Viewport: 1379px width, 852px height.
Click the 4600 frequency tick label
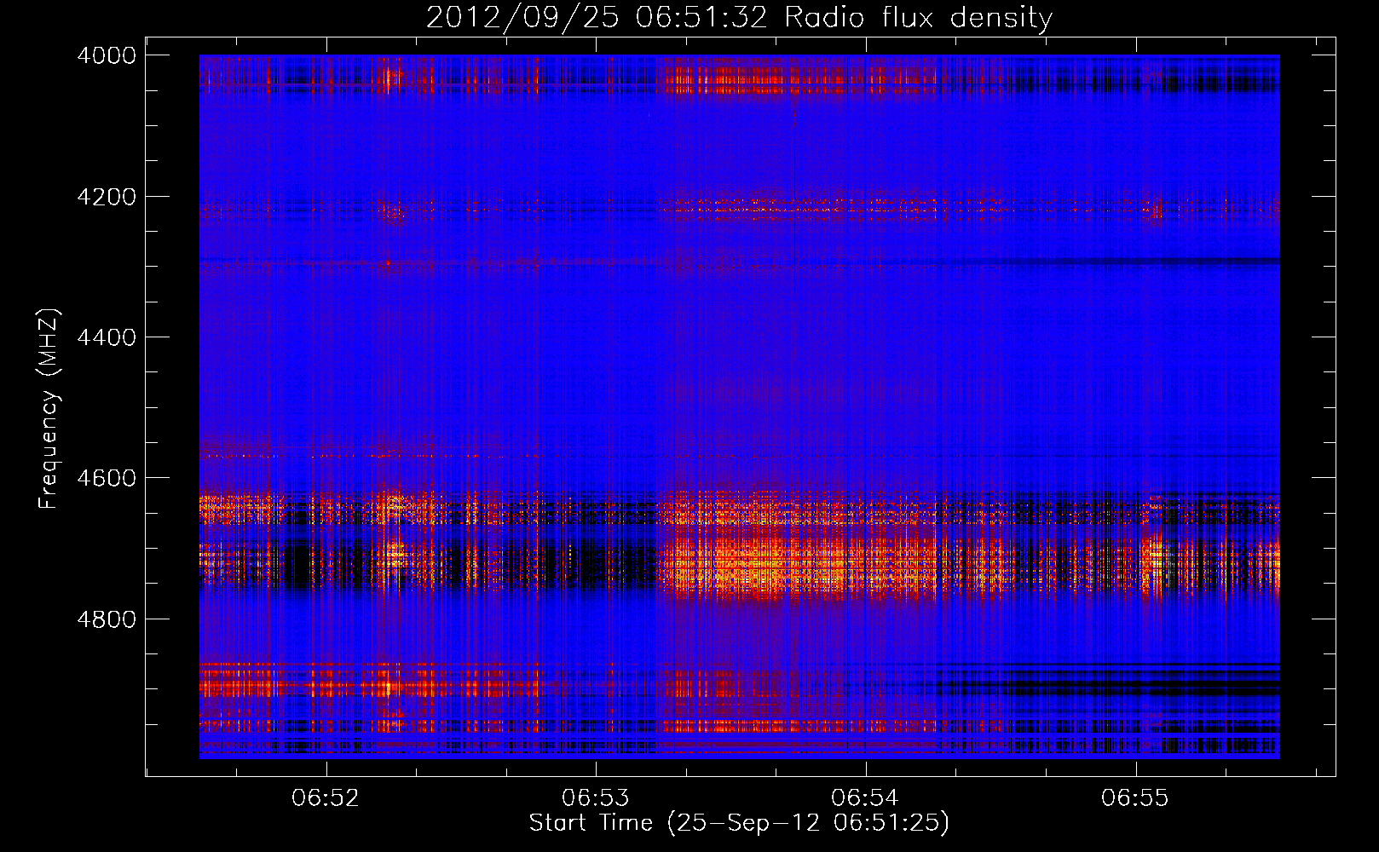pos(107,478)
